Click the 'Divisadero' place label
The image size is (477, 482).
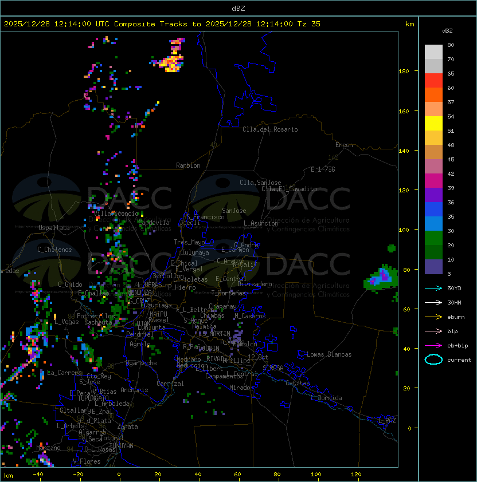click(255, 284)
